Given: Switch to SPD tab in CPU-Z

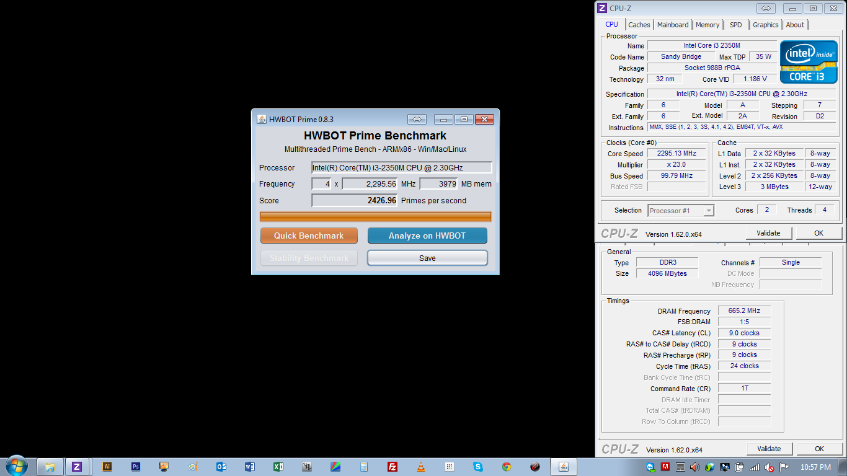Looking at the screenshot, I should coord(735,25).
